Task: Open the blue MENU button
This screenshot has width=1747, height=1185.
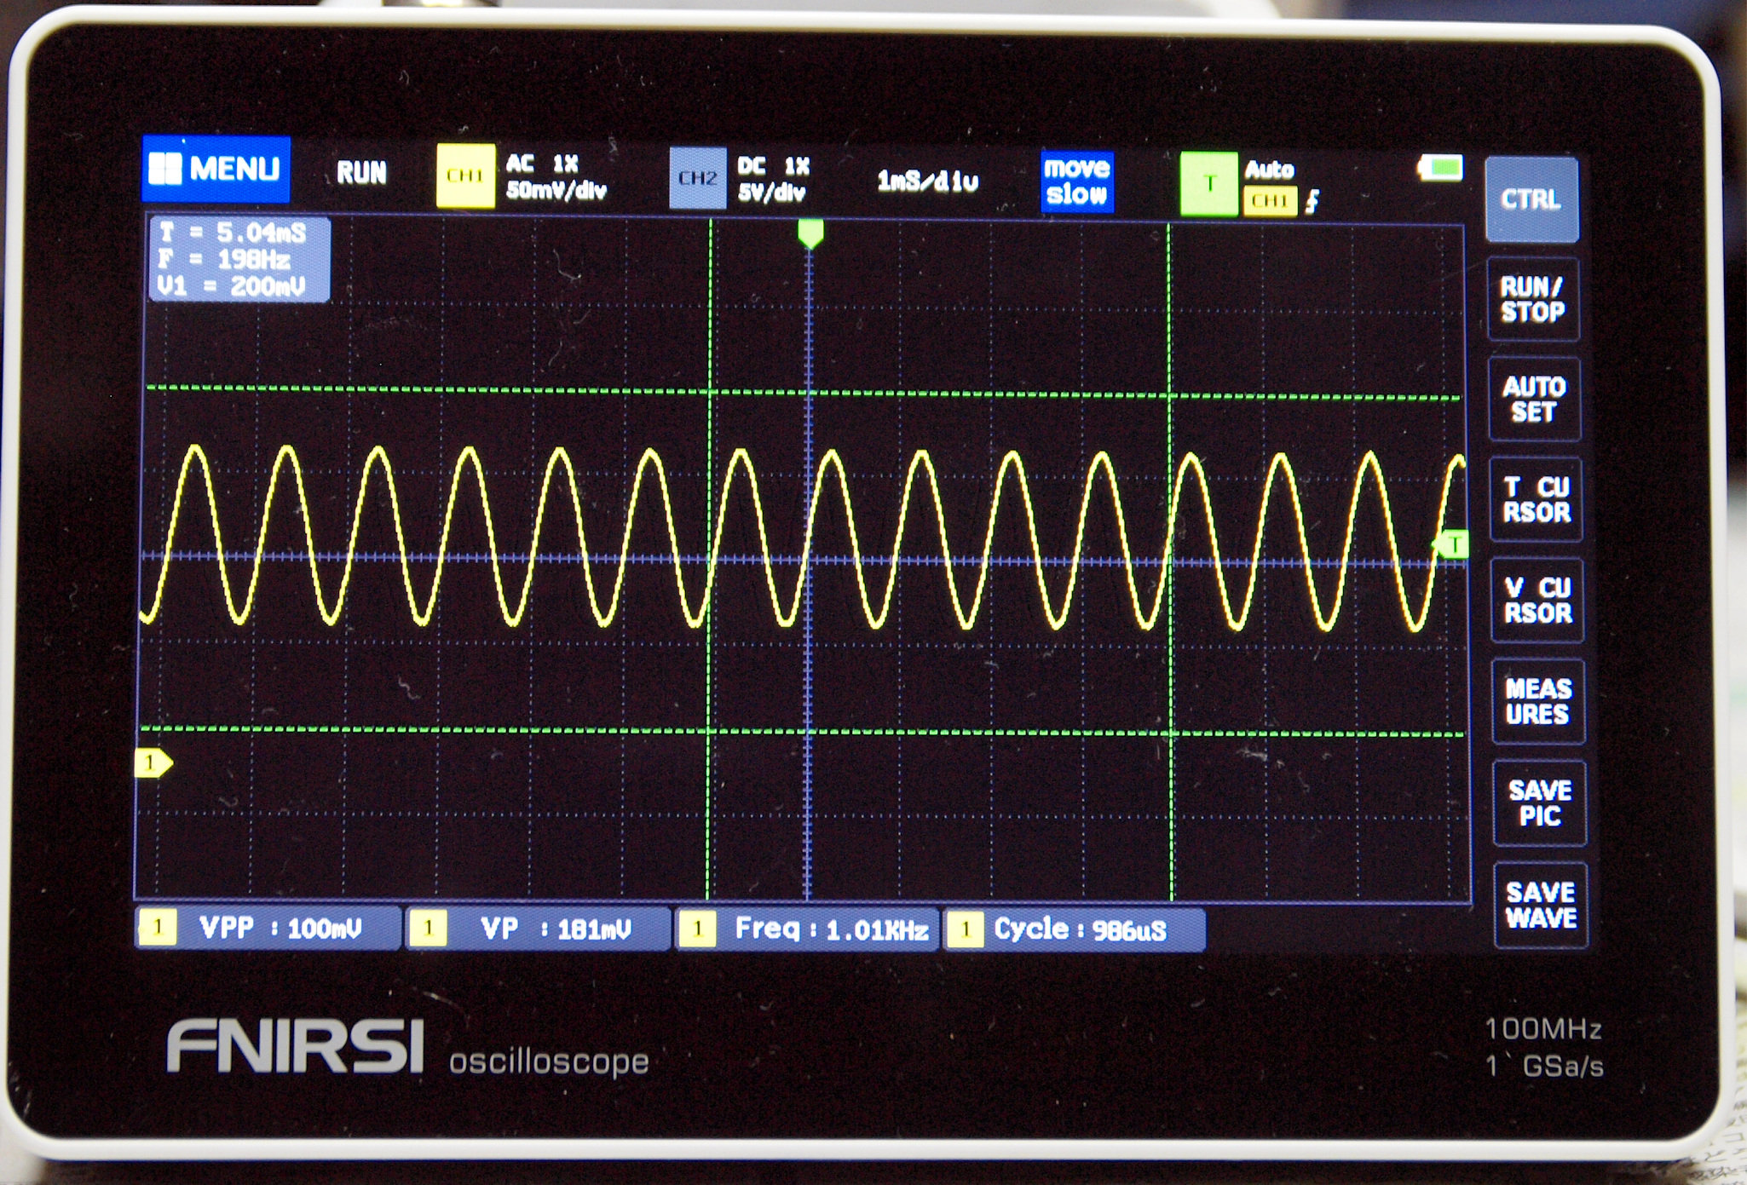Action: click(216, 169)
